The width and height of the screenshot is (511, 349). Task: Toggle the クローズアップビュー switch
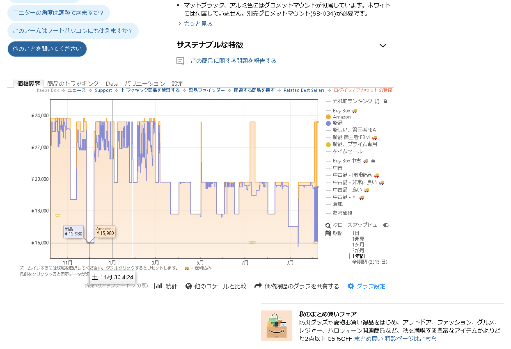pos(386,225)
